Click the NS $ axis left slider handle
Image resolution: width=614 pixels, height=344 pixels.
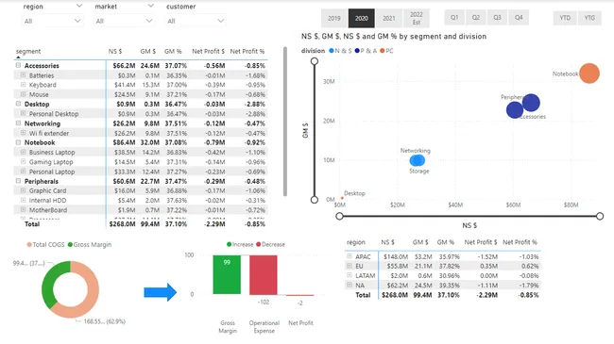click(339, 216)
